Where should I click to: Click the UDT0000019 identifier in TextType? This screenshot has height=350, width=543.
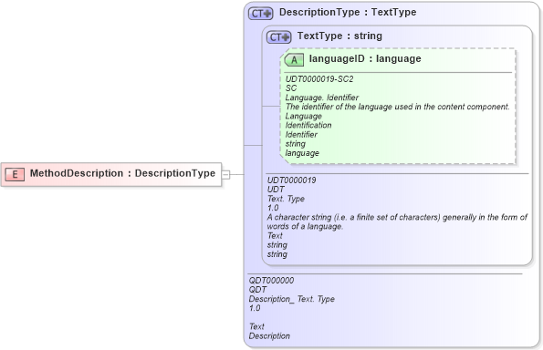[292, 180]
